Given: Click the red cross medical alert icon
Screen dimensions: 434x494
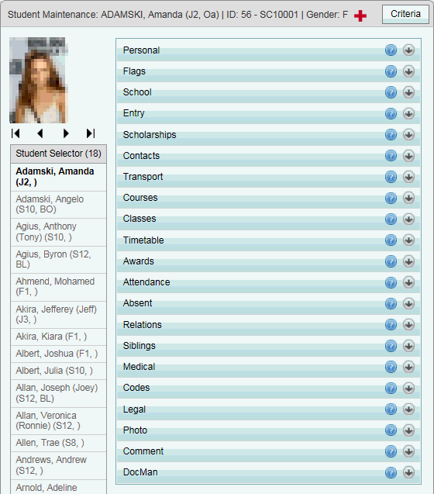Looking at the screenshot, I should 360,16.
